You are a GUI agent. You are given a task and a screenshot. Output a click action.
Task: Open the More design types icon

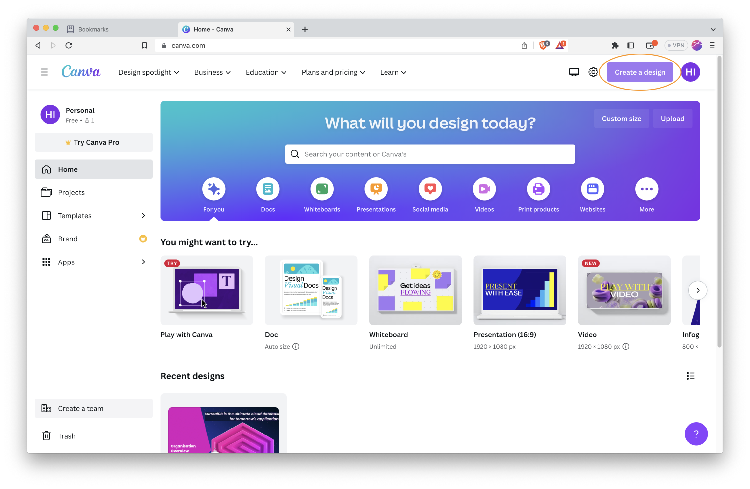click(647, 189)
